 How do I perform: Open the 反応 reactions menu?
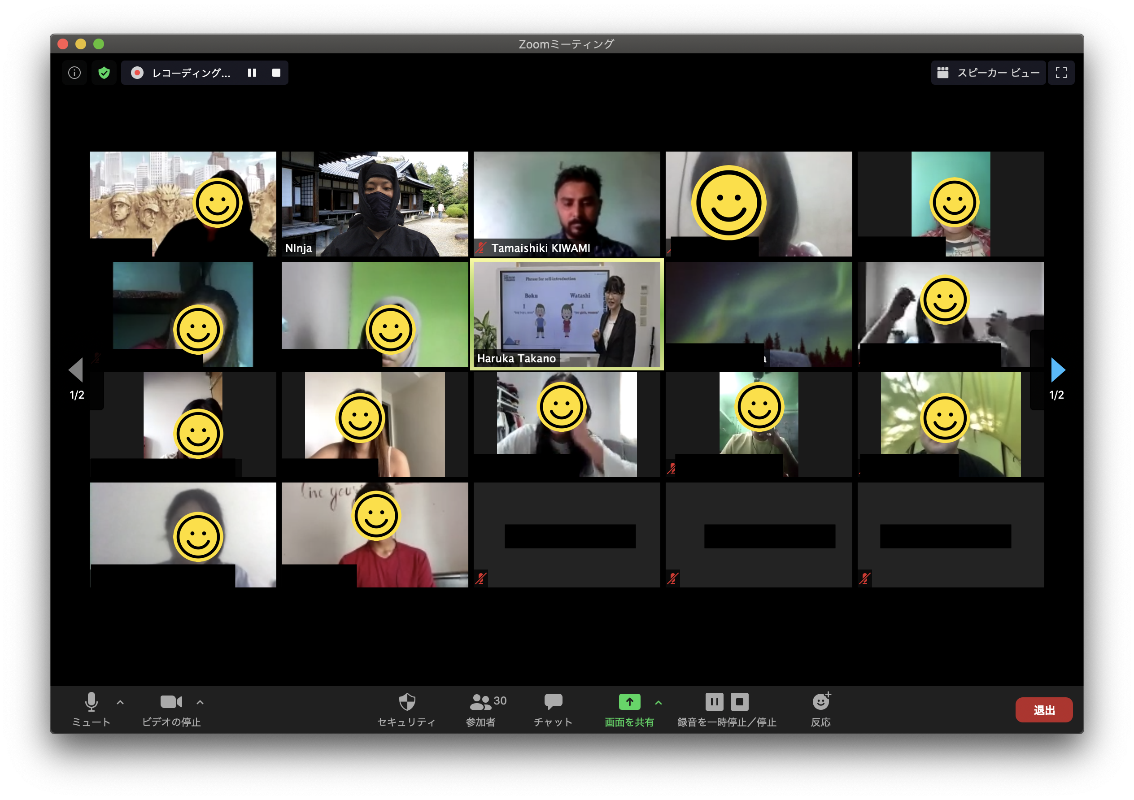821,709
